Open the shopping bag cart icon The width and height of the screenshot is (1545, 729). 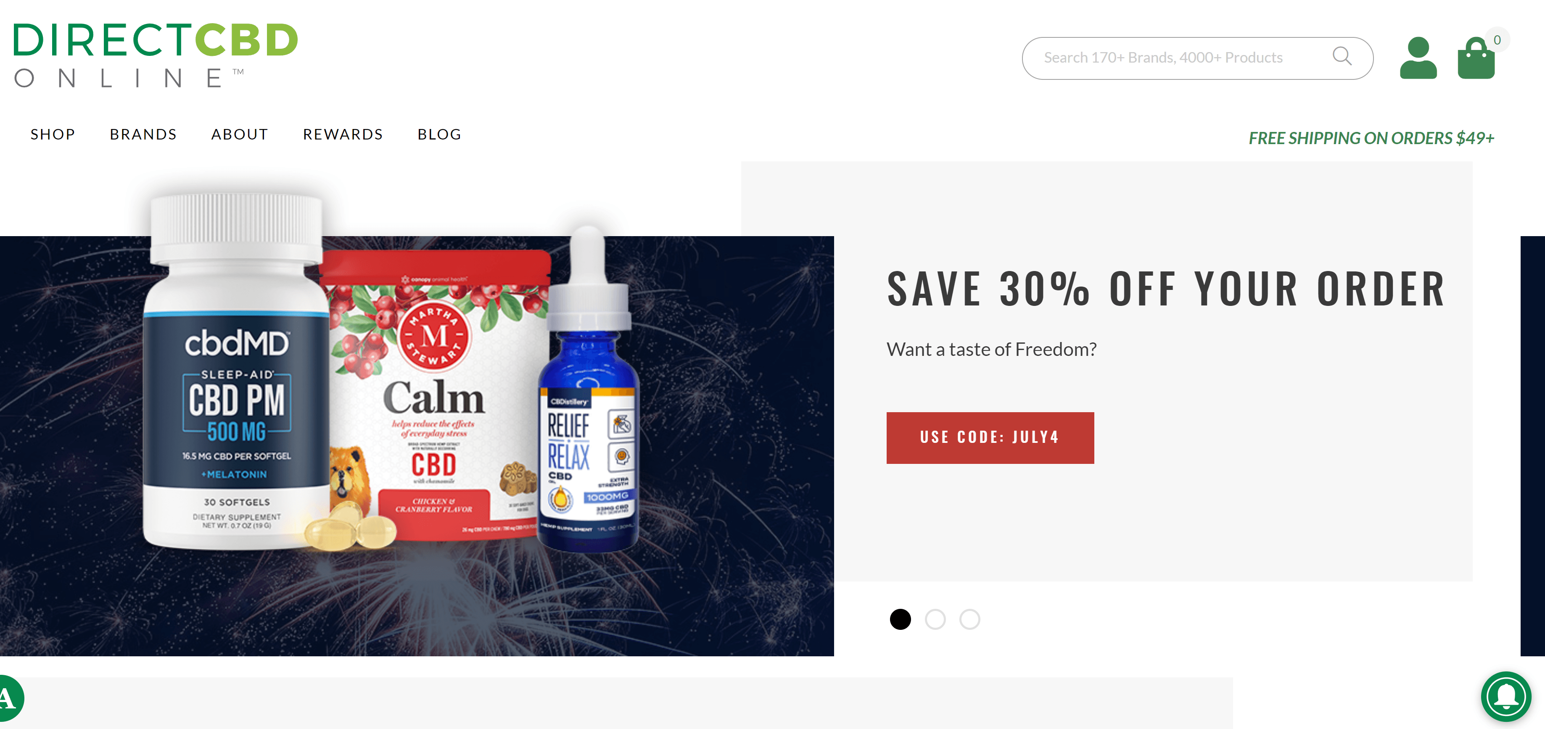click(1476, 58)
